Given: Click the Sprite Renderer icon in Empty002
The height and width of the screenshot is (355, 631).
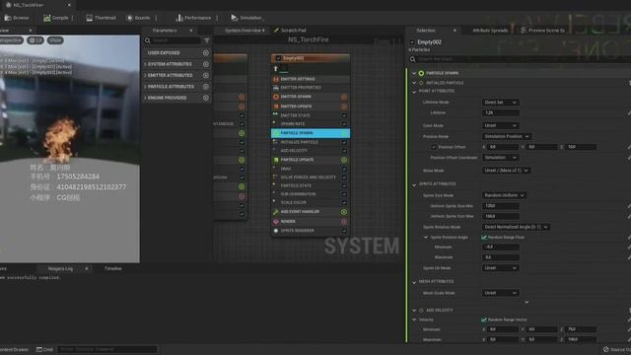Looking at the screenshot, I should point(276,231).
